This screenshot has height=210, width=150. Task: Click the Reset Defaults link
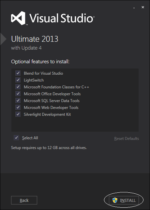pyautogui.click(x=127, y=139)
